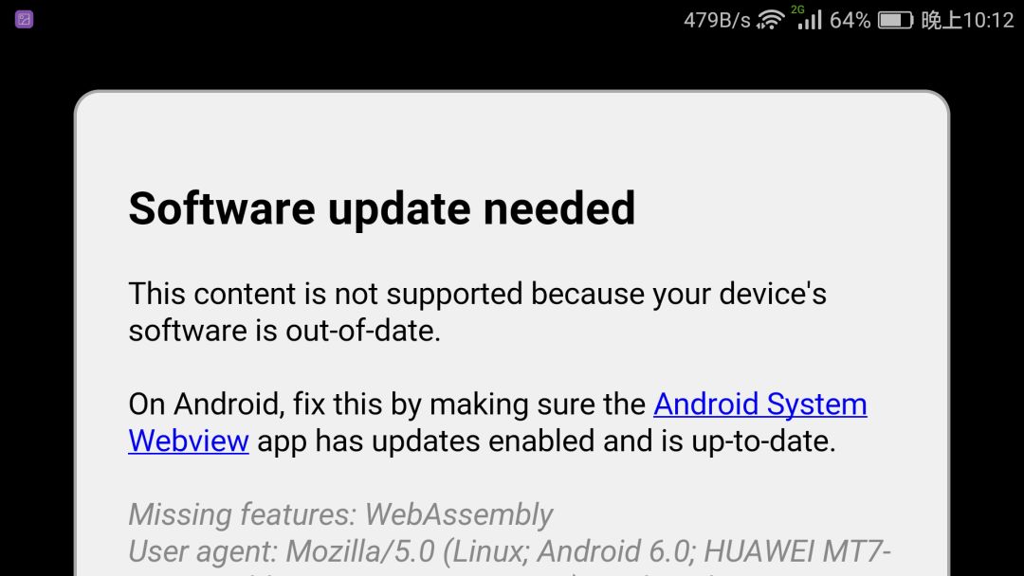Tap the cellular signal bars icon
The image size is (1024, 576).
click(810, 20)
